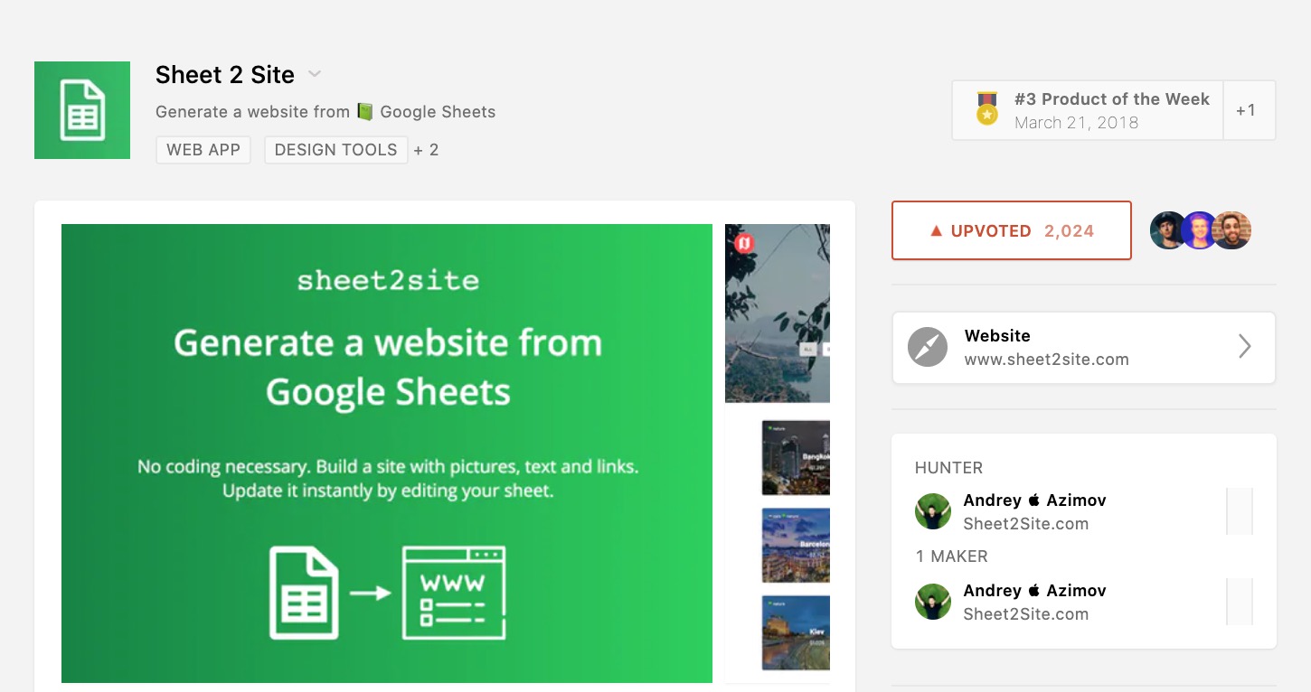Click the compass icon next to Website
Screen dimensions: 1311x692
(x=928, y=347)
